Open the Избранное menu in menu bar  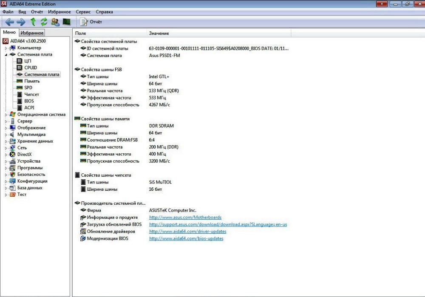59,12
